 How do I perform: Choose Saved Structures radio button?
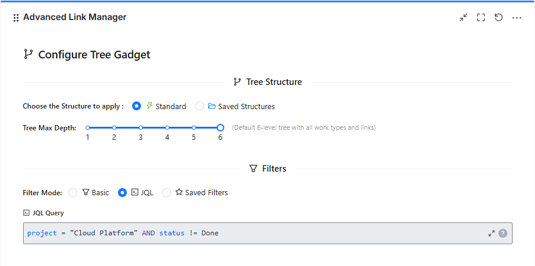[199, 106]
